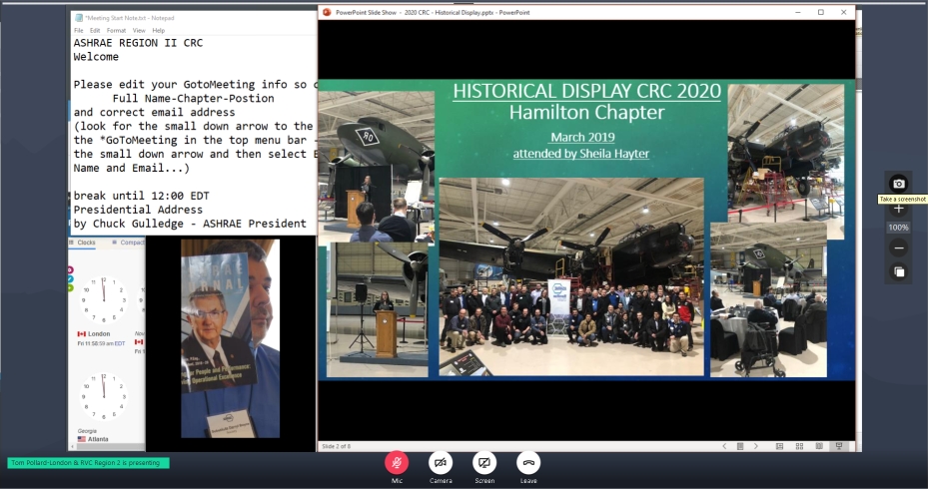928x489 pixels.
Task: Click ASHRAE REGION II CRC line in Notepad
Action: click(138, 43)
